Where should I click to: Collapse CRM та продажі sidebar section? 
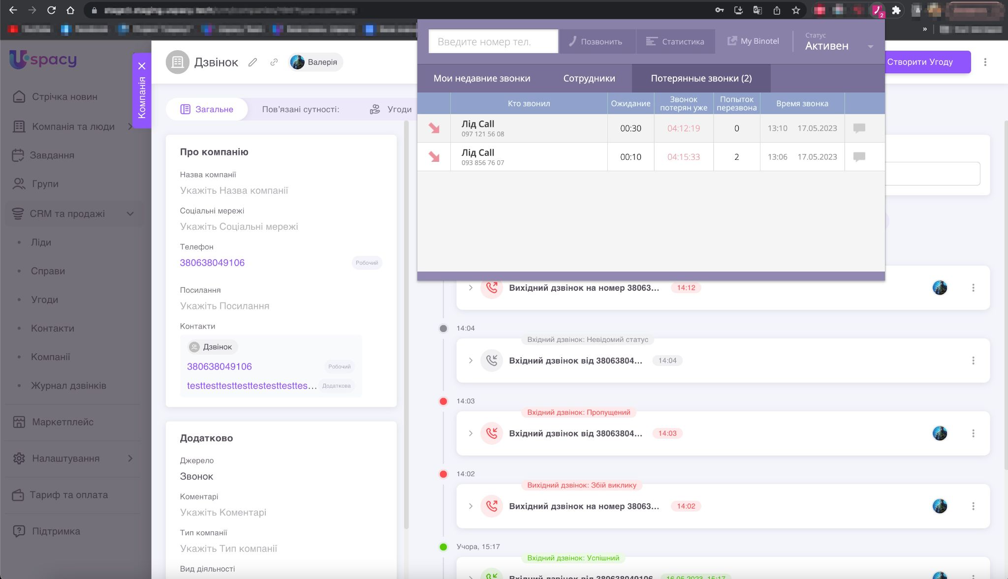point(130,214)
